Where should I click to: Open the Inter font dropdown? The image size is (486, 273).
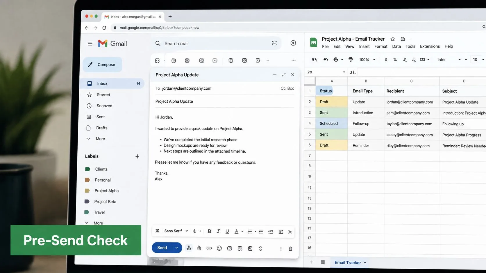(x=449, y=59)
